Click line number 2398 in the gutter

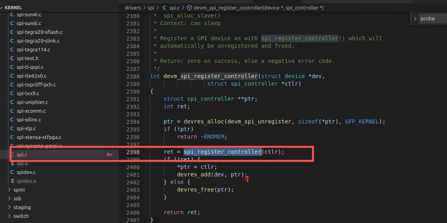point(133,152)
